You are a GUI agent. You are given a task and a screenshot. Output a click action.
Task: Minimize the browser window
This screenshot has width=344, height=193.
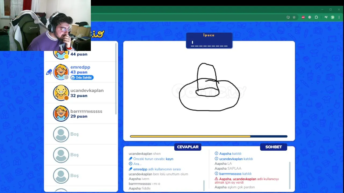click(x=322, y=9)
